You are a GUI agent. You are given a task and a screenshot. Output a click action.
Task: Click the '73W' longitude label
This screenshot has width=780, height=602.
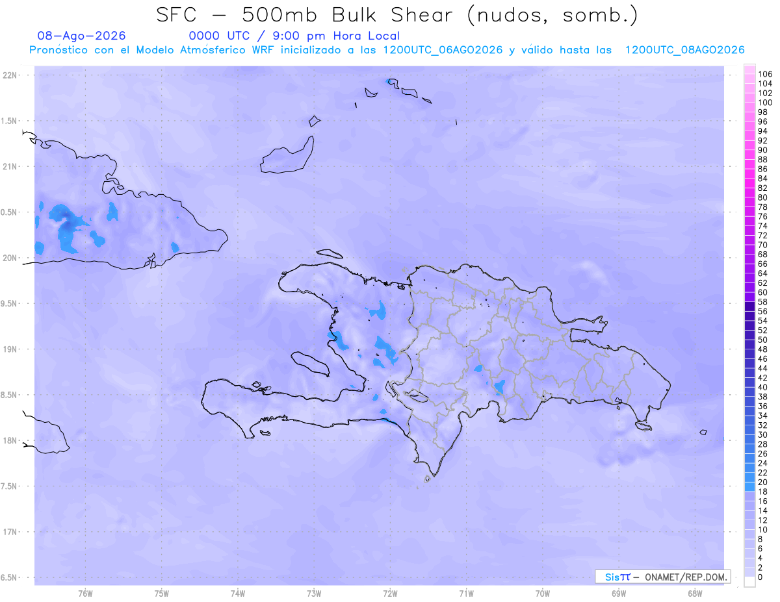coord(314,593)
